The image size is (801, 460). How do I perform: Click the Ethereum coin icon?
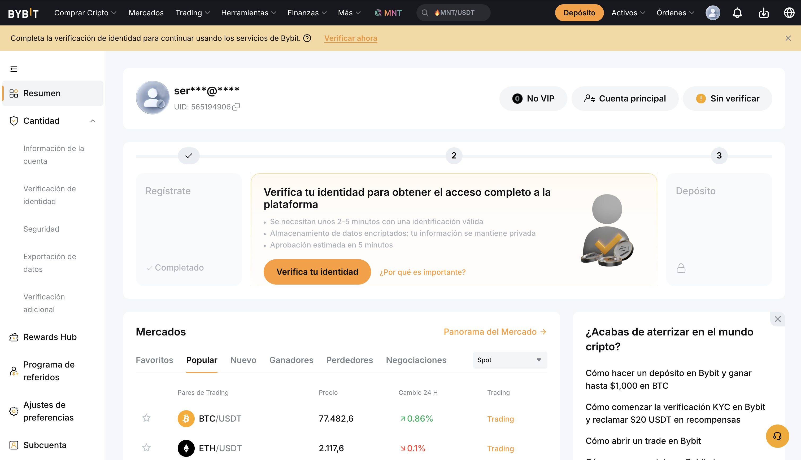click(186, 448)
